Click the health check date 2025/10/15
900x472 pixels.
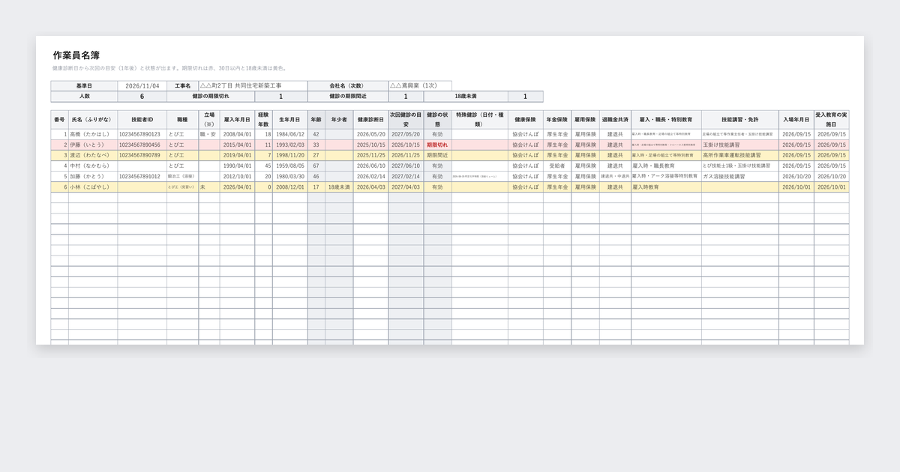[x=370, y=145]
